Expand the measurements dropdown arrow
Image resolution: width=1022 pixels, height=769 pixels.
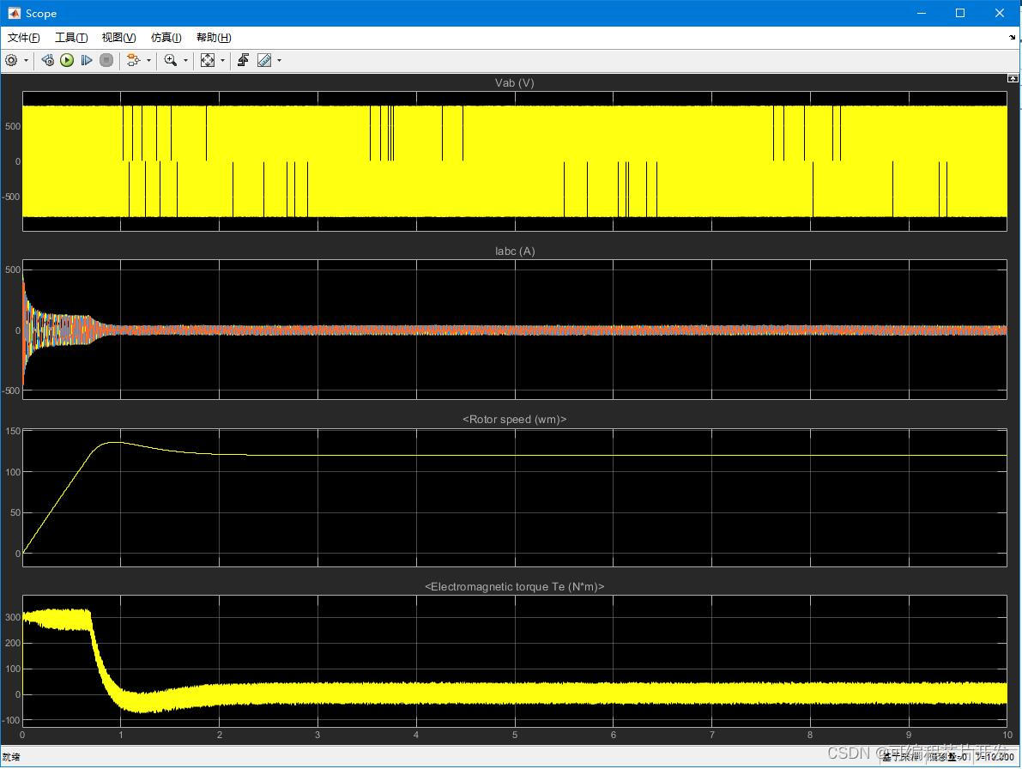pyautogui.click(x=280, y=61)
